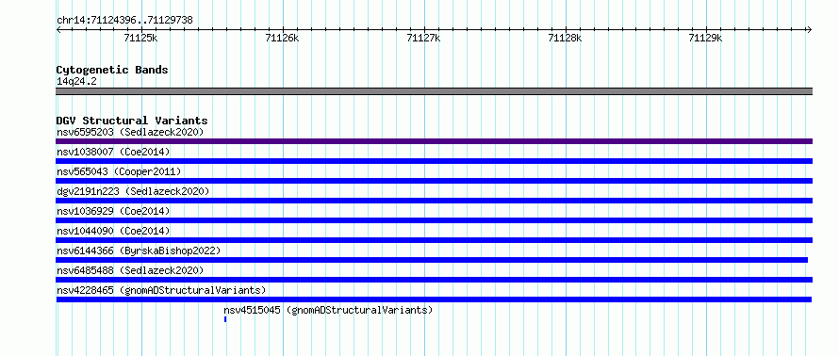Click the blue nsv565043 variant bar
The image size is (839, 356).
pyautogui.click(x=434, y=181)
